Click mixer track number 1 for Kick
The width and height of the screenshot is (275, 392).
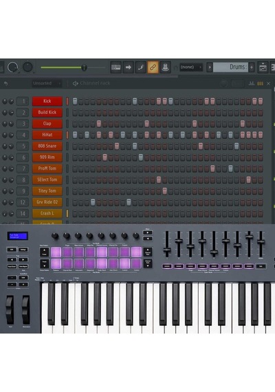pos(23,101)
